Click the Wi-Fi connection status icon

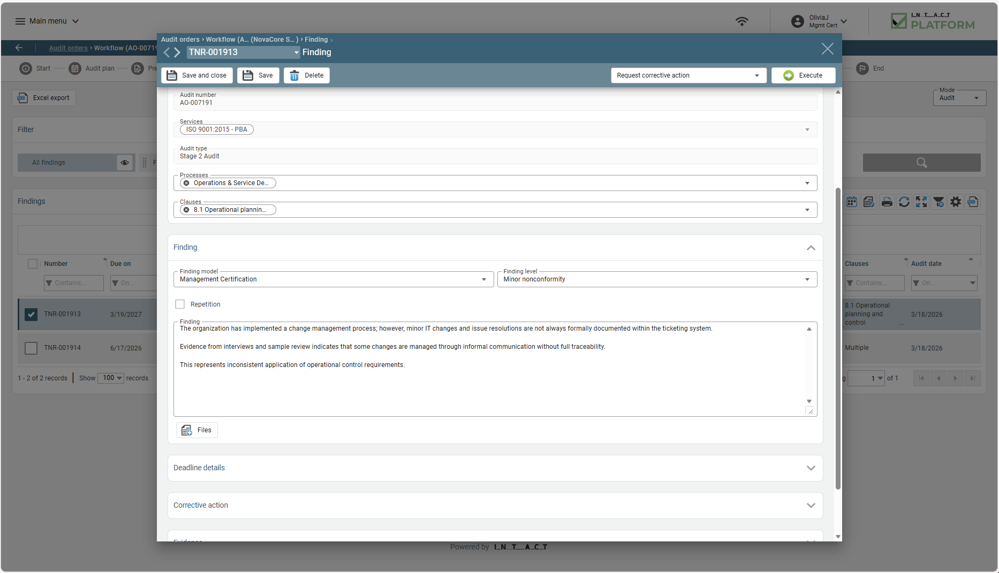[x=741, y=21]
